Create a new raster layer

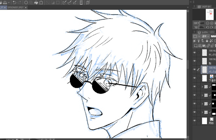[196, 45]
